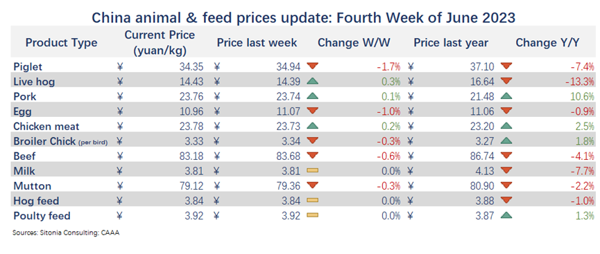Click the Beef last week price 83.68
Screen dimensions: 600x254
click(x=289, y=156)
